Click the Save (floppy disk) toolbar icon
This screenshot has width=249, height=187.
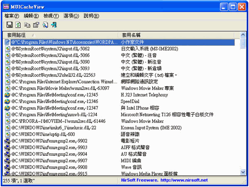[9, 25]
